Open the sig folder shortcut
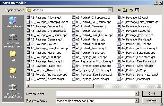The image size is (164, 106). pos(13,56)
